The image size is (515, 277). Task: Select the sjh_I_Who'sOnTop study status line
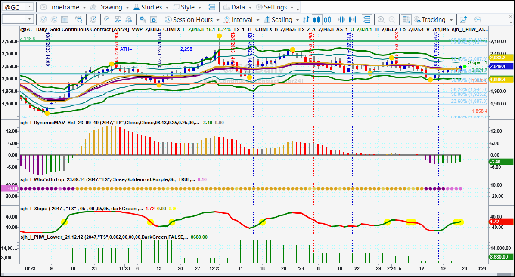(x=114, y=179)
